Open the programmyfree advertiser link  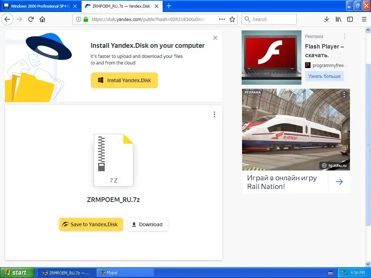326,65
